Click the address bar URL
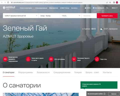 [48, 2]
